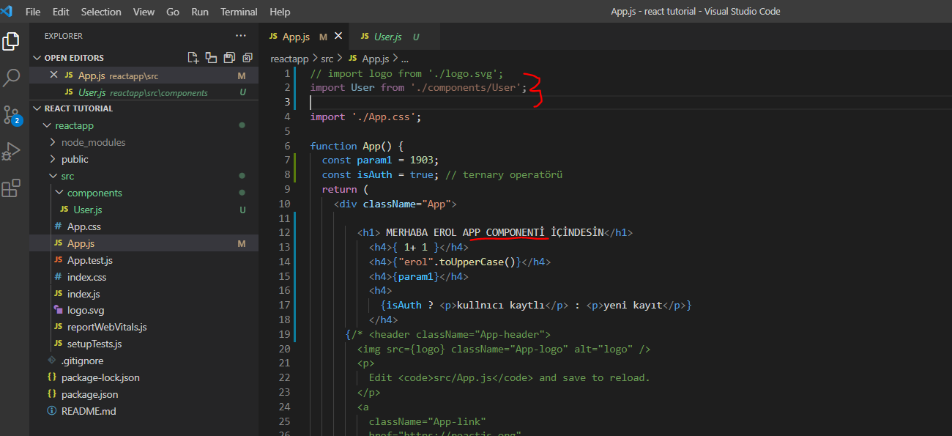952x436 pixels.
Task: Collapse the Open Editors section
Action: coord(37,58)
